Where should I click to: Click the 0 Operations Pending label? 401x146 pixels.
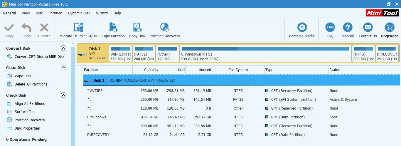point(26,140)
